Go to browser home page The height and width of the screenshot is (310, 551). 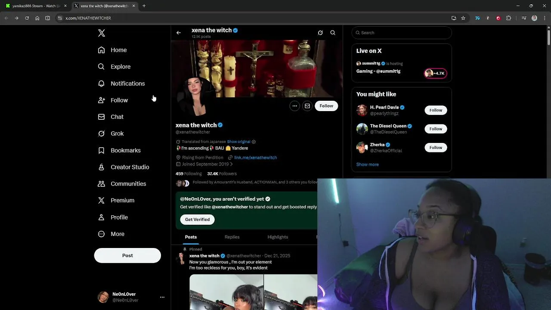click(x=37, y=18)
